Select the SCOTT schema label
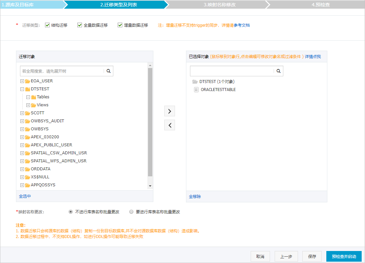The width and height of the screenshot is (365, 263). pos(37,113)
